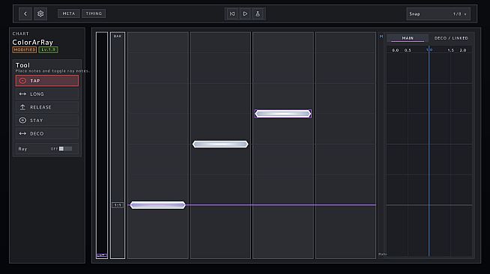Viewport: 490px width, 274px height.
Task: Click the 0.0 rate scale label
Action: coord(396,50)
